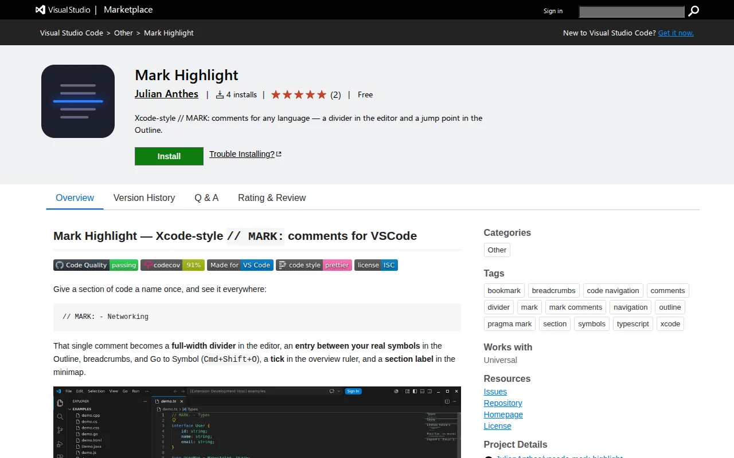Open the Issues resource link
Viewport: 734px width, 458px height.
coord(495,392)
